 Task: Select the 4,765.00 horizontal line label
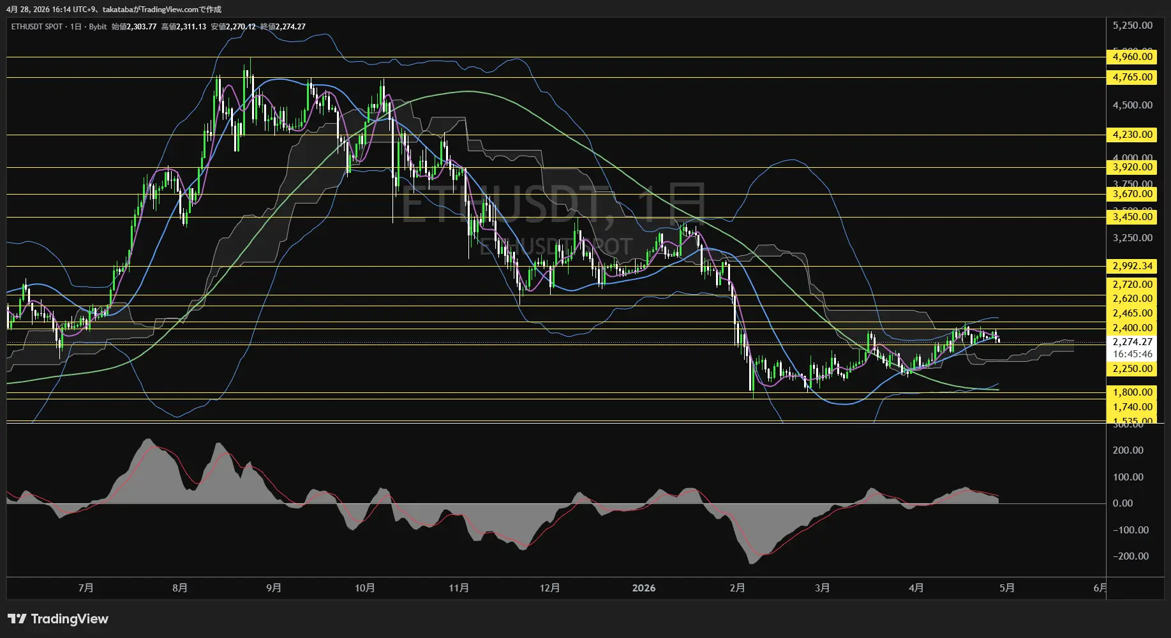[1132, 77]
